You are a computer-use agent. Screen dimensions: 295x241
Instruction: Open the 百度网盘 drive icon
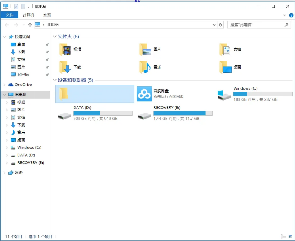click(144, 94)
